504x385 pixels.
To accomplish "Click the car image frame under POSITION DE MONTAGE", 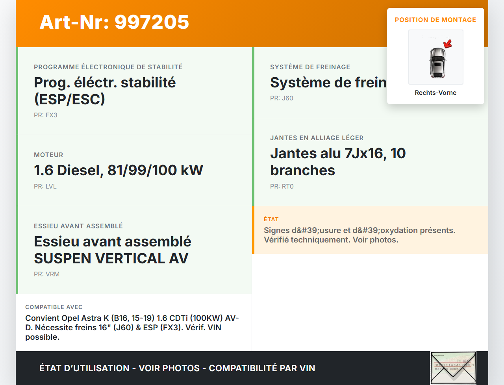I will (x=435, y=57).
